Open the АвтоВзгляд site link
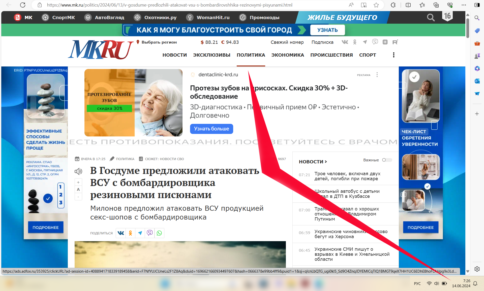This screenshot has height=291, width=484. [x=104, y=17]
